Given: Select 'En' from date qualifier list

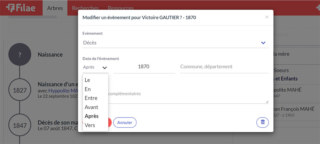Looking at the screenshot, I should point(88,89).
